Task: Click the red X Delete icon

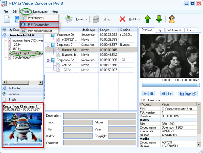Action: [x=122, y=19]
